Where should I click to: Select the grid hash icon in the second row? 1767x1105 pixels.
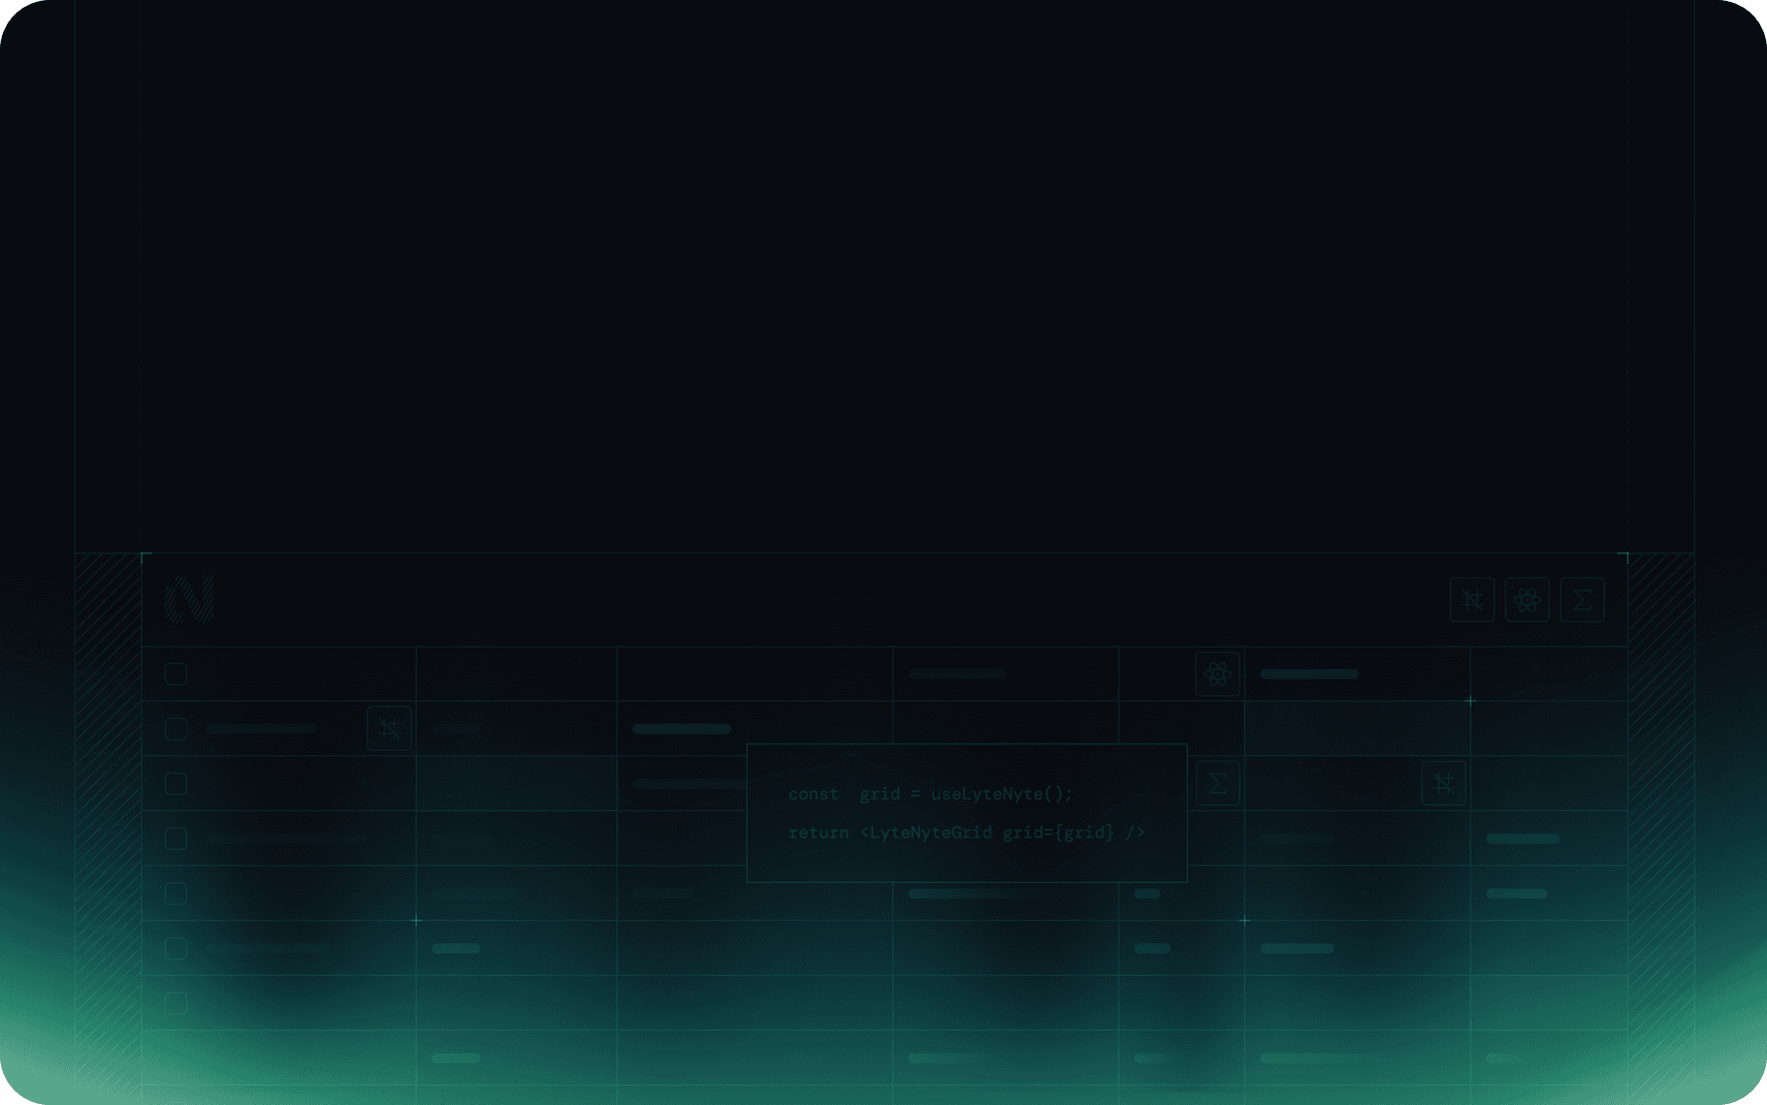[x=389, y=728]
